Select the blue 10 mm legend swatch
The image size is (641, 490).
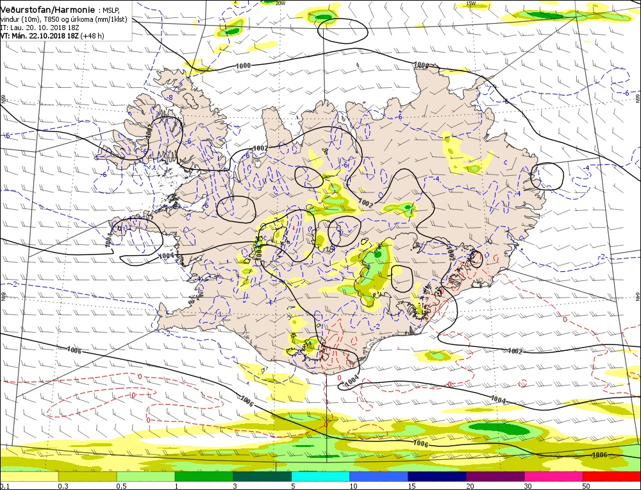click(379, 477)
